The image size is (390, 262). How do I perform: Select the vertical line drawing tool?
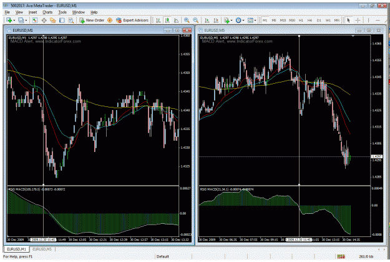368,20
